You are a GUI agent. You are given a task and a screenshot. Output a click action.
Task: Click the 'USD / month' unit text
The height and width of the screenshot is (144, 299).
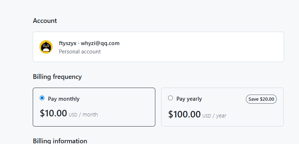(83, 115)
